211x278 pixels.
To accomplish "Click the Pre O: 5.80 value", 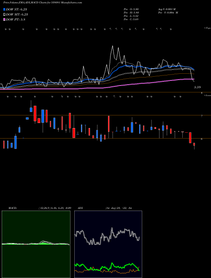I will pyautogui.click(x=131, y=9).
